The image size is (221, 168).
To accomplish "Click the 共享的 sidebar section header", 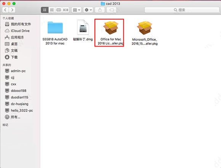I will tap(7, 65).
